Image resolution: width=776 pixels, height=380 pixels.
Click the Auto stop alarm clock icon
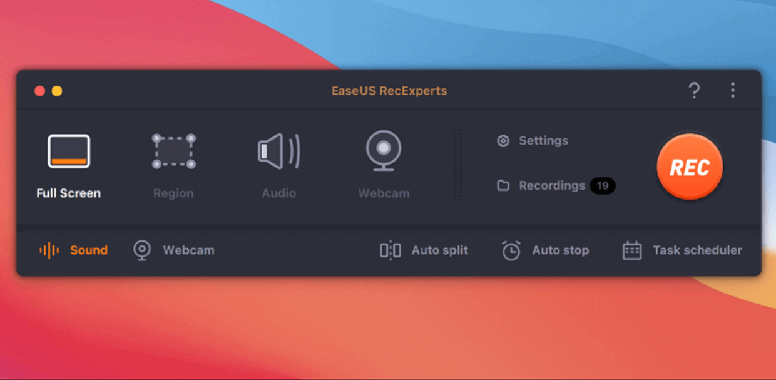pyautogui.click(x=511, y=250)
